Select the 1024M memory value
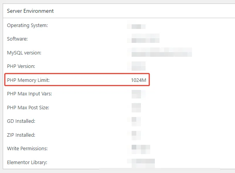235x173 pixels. 138,80
